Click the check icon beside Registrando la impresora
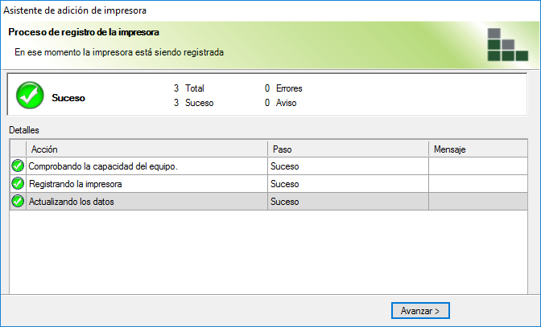541x327 pixels. point(18,183)
